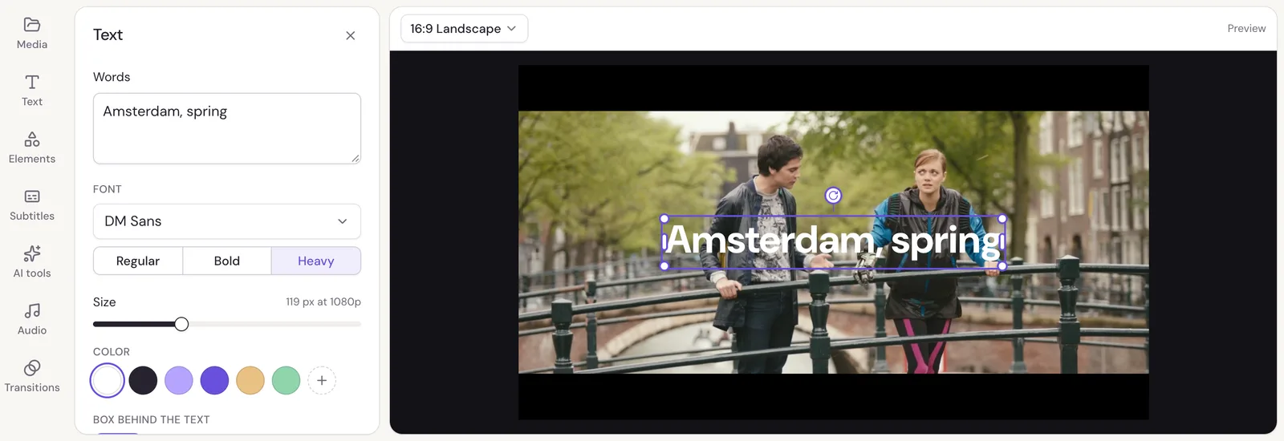1284x441 pixels.
Task: Open the Media panel
Action: point(32,34)
